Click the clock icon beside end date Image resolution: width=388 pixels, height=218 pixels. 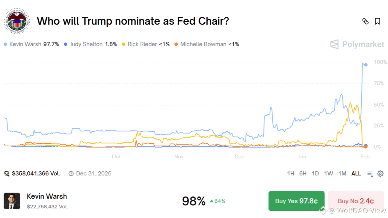(71, 174)
